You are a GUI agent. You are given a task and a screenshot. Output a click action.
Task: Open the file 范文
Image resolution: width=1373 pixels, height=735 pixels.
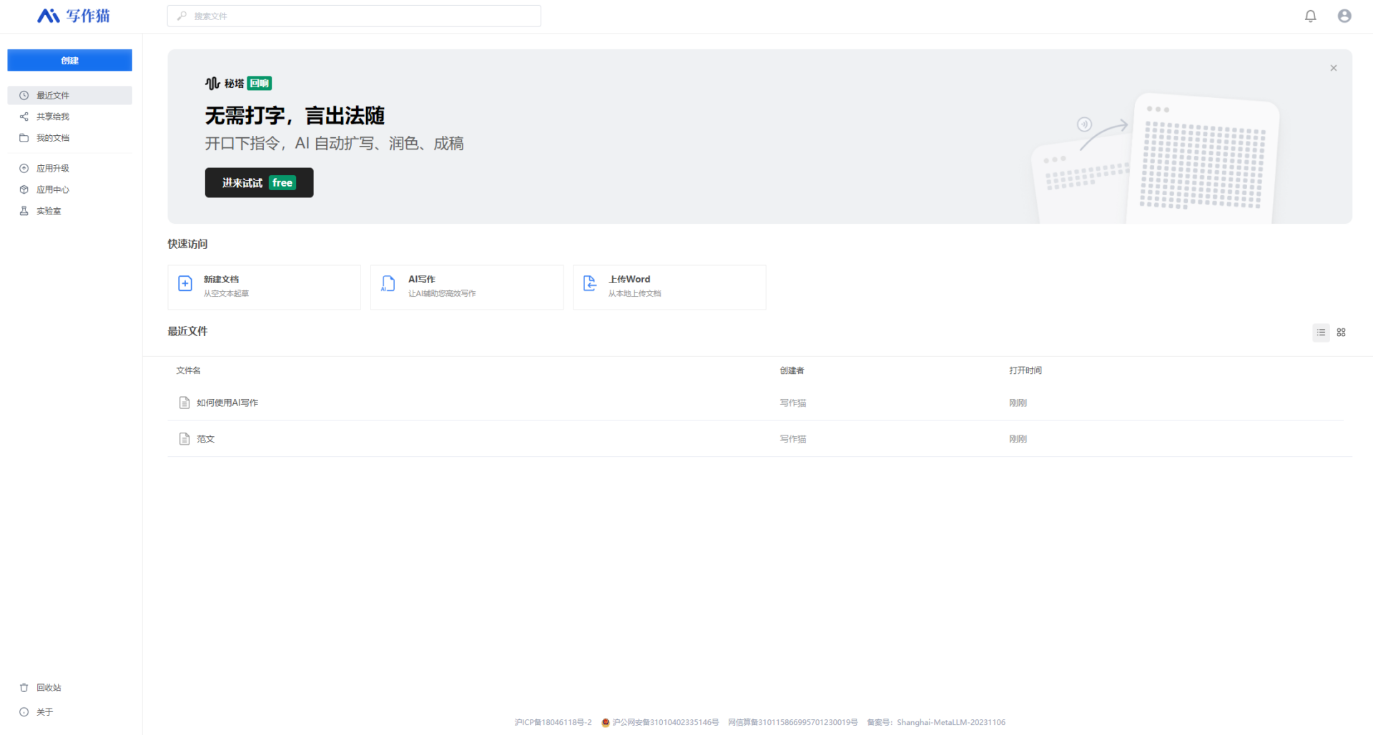point(206,439)
